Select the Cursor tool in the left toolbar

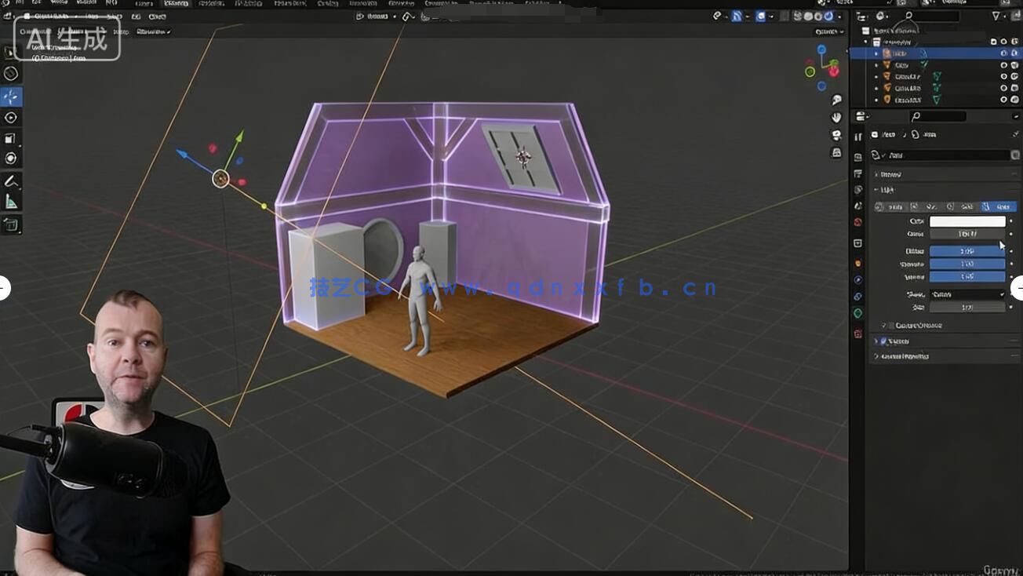(x=11, y=73)
